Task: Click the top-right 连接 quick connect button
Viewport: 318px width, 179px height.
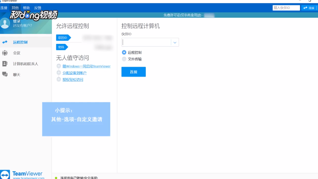Action: tap(309, 8)
